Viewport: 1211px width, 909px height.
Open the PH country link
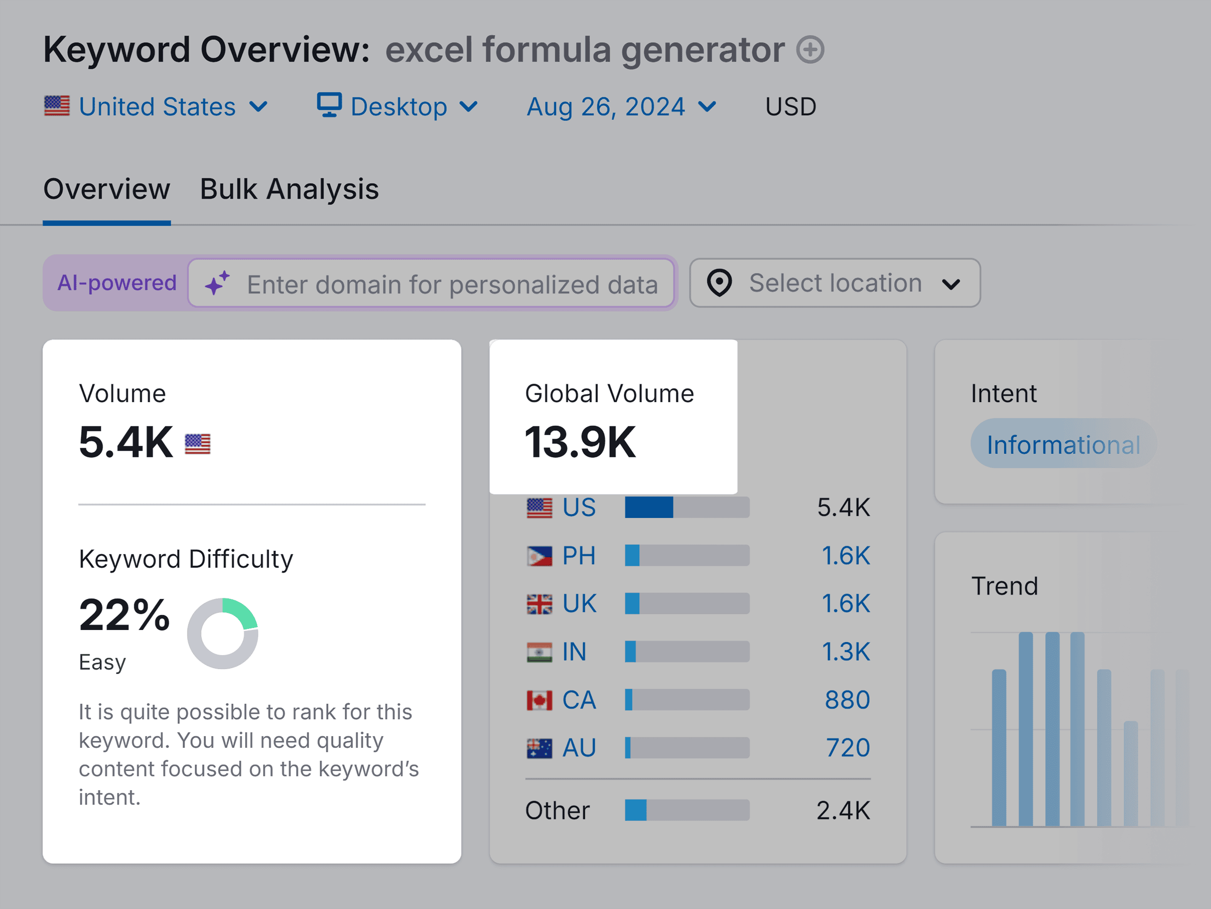[579, 556]
